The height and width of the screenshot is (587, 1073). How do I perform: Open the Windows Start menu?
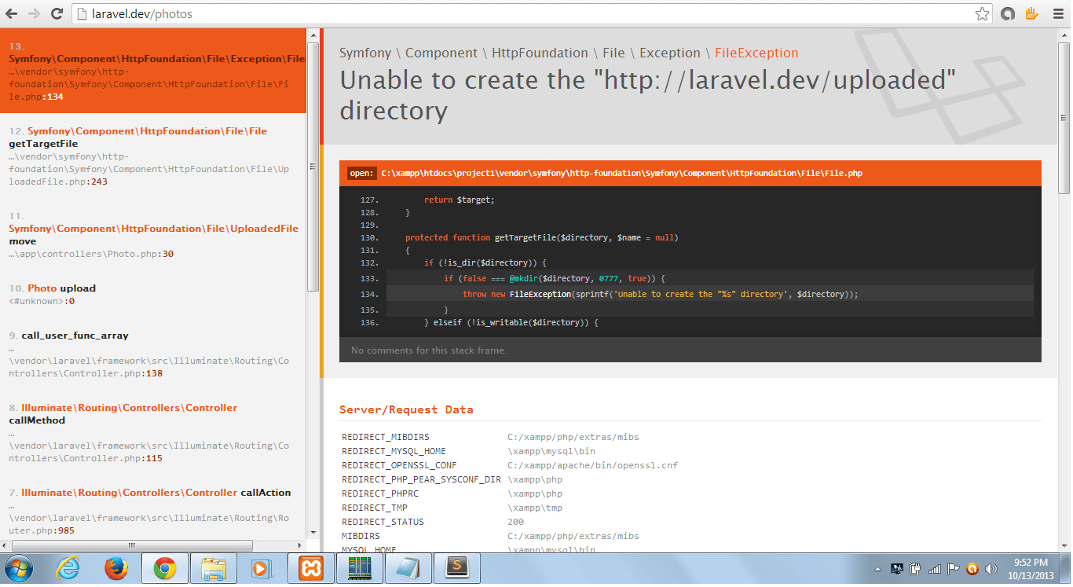click(17, 567)
